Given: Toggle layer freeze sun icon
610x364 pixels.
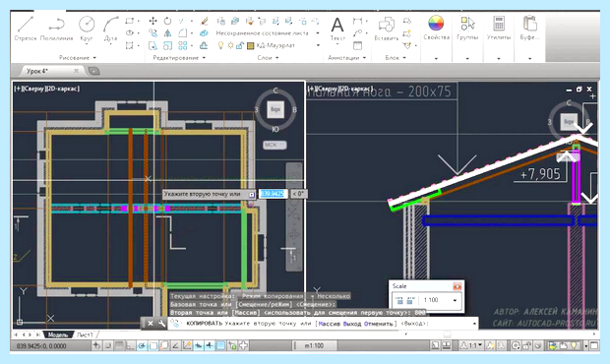Looking at the screenshot, I should pos(230,45).
